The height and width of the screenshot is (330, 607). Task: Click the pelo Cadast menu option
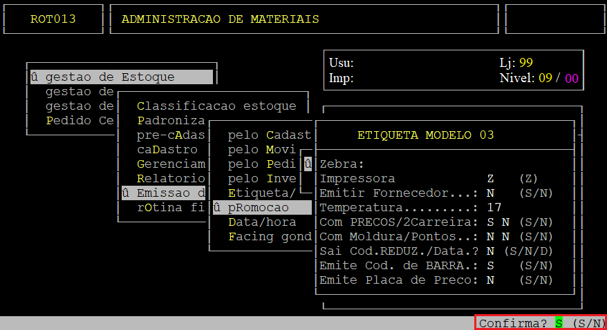pyautogui.click(x=270, y=135)
